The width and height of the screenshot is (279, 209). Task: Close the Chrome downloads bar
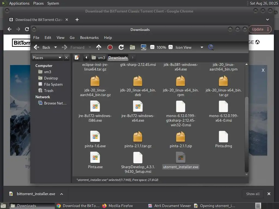[269, 194]
